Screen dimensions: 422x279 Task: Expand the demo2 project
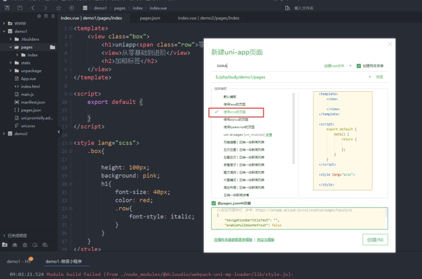pyautogui.click(x=4, y=133)
